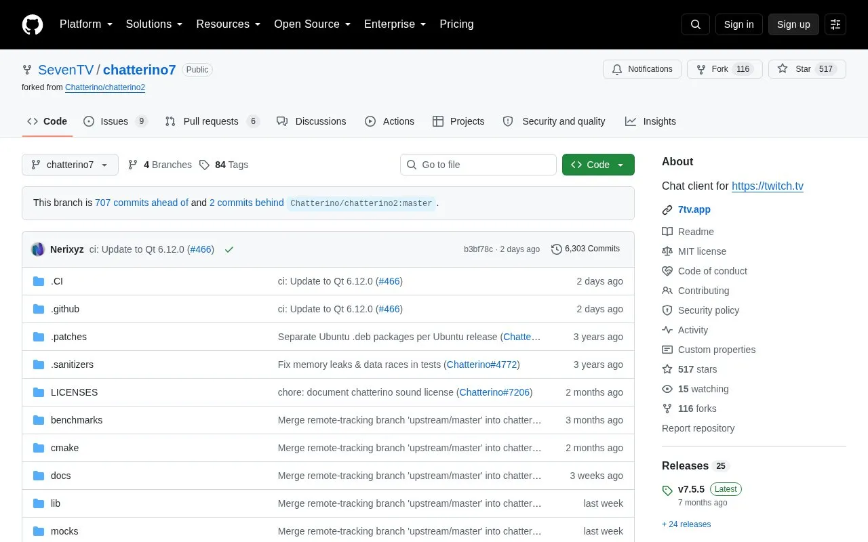
Task: Open the 707 commits ahead of link
Action: 142,203
